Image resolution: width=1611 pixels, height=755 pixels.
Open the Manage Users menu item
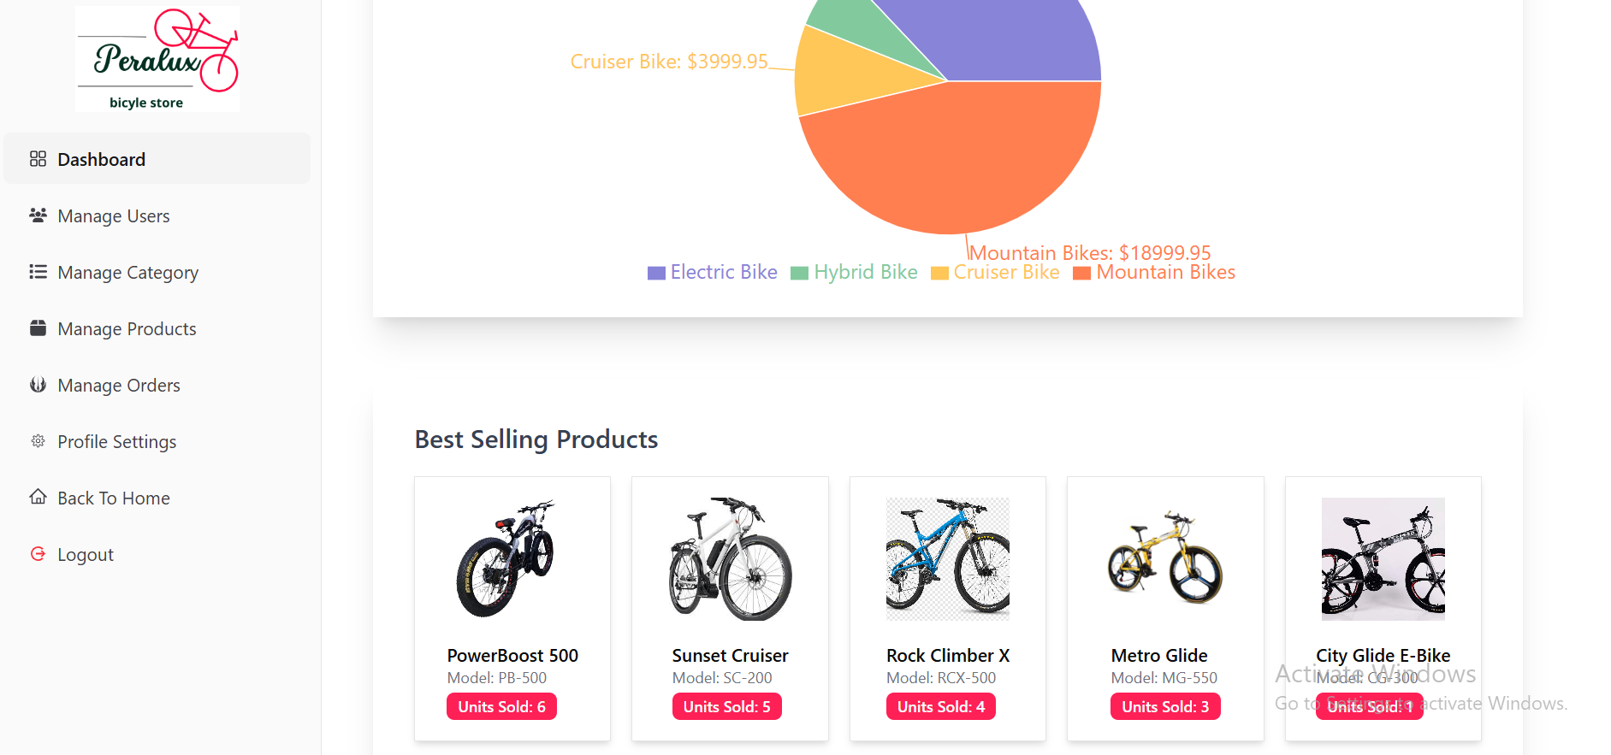coord(114,216)
